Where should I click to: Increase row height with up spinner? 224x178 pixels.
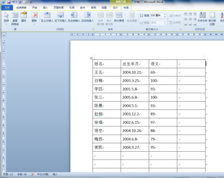click(x=165, y=14)
